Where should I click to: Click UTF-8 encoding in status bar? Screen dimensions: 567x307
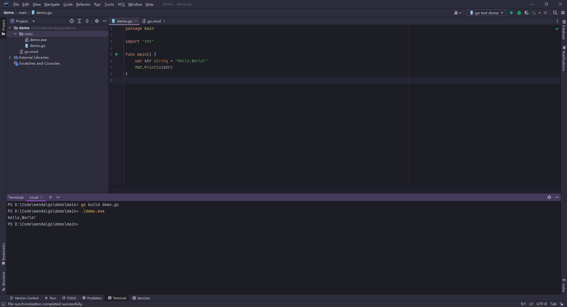(x=541, y=304)
